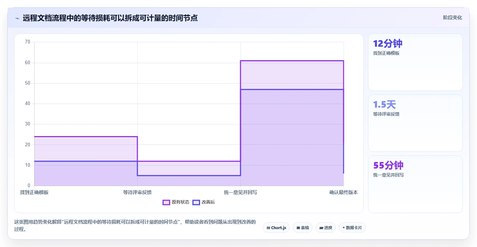Click x-axis label 统一意见并回写
477x247 pixels.
point(241,192)
